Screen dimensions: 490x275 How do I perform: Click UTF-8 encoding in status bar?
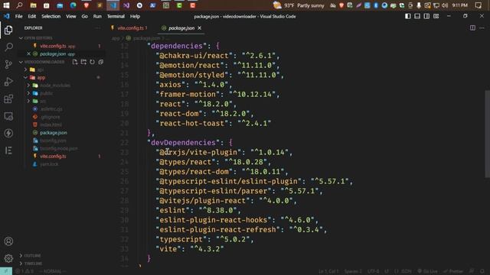coord(373,271)
